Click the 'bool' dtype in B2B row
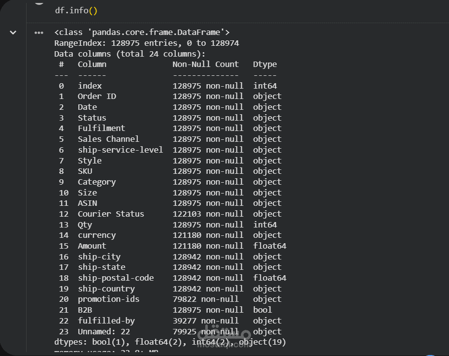The height and width of the screenshot is (356, 449). pyautogui.click(x=262, y=310)
